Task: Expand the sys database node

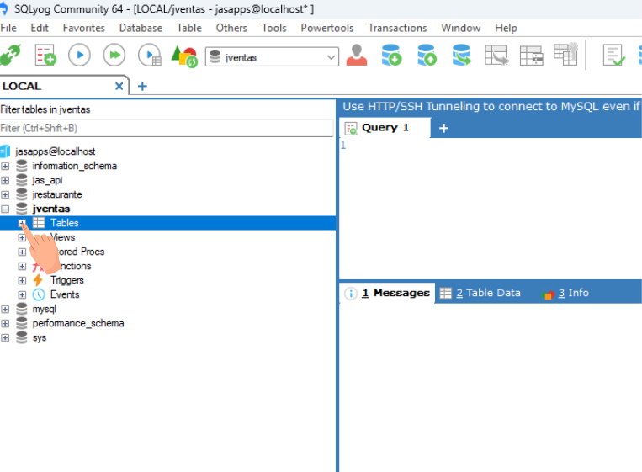Action: click(5, 338)
